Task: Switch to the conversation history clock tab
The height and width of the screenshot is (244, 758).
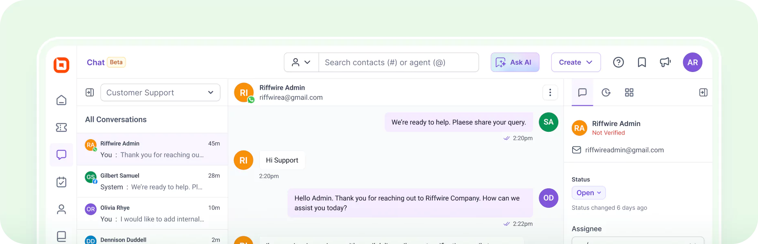Action: (x=606, y=92)
